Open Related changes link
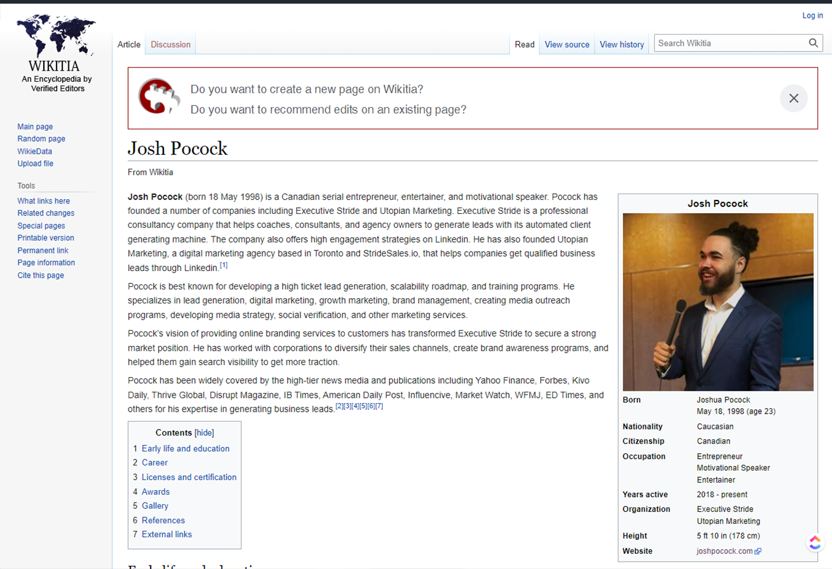 (x=46, y=213)
